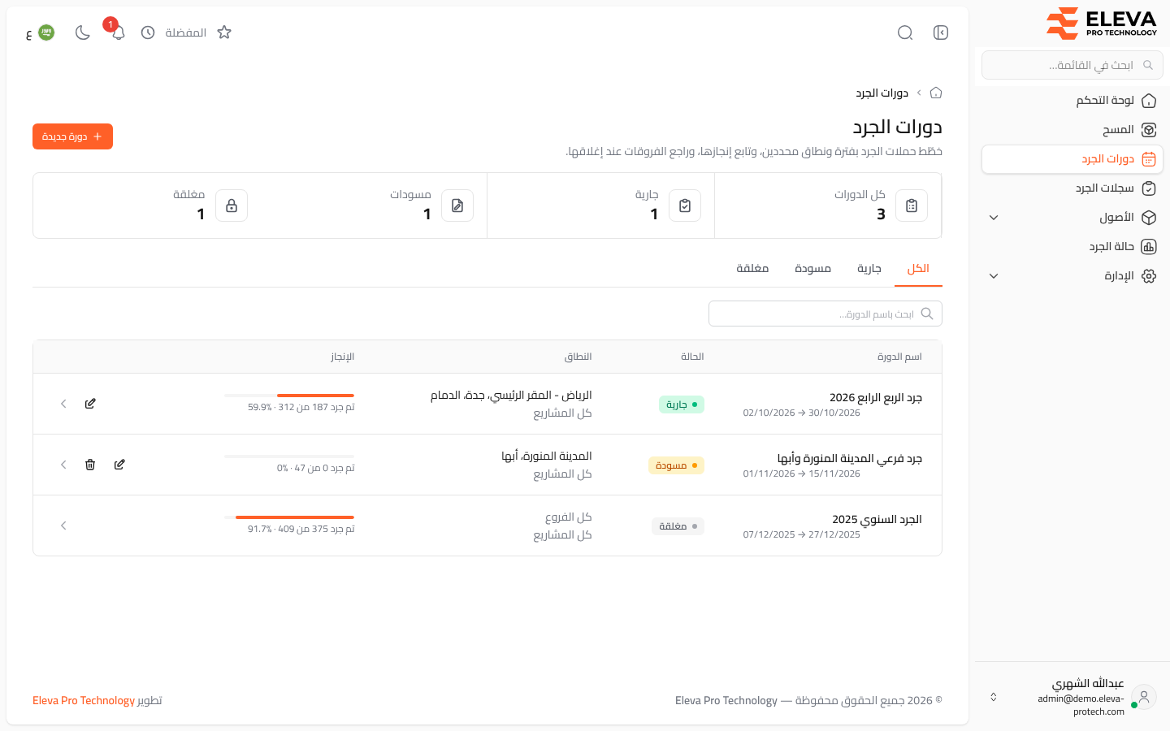
Task: Click المفضلة label in top bar
Action: (186, 32)
